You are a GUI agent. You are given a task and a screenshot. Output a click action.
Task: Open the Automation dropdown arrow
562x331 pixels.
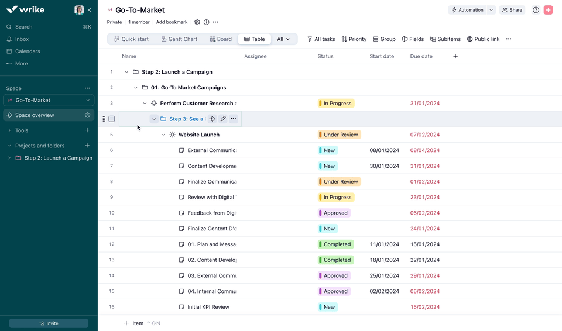491,10
